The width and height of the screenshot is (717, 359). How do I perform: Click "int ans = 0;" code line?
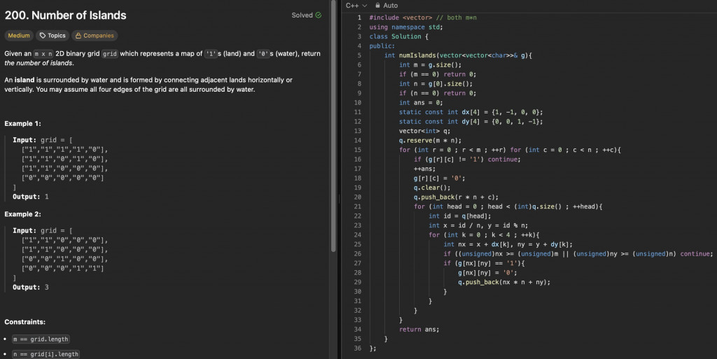(421, 103)
